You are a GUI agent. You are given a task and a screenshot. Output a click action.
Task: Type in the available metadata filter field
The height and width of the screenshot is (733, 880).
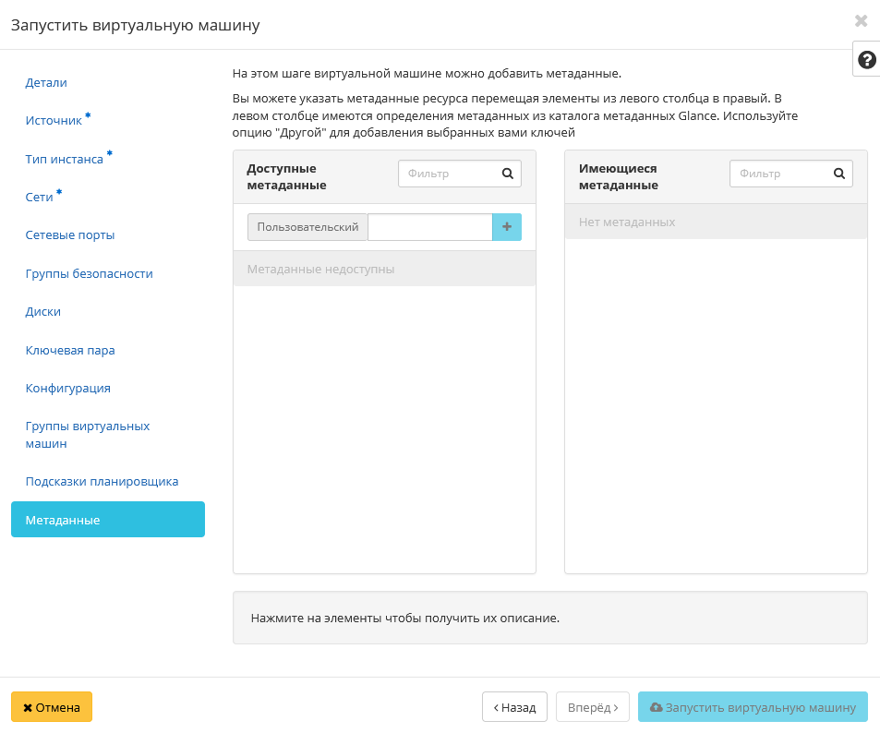point(449,174)
